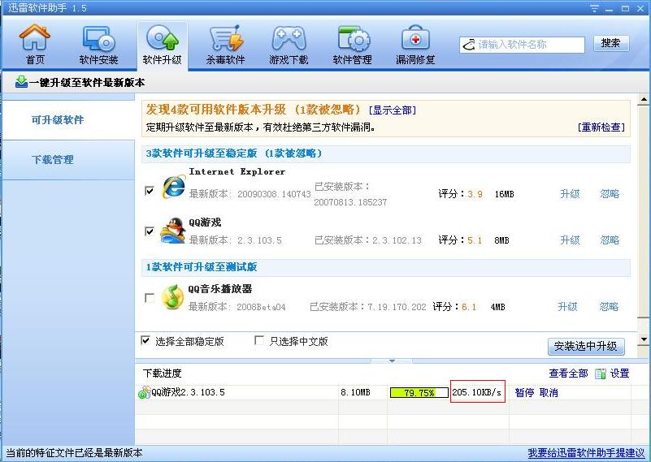The width and height of the screenshot is (651, 462).
Task: Click 忽略 for Internet Explorer
Action: pyautogui.click(x=610, y=194)
